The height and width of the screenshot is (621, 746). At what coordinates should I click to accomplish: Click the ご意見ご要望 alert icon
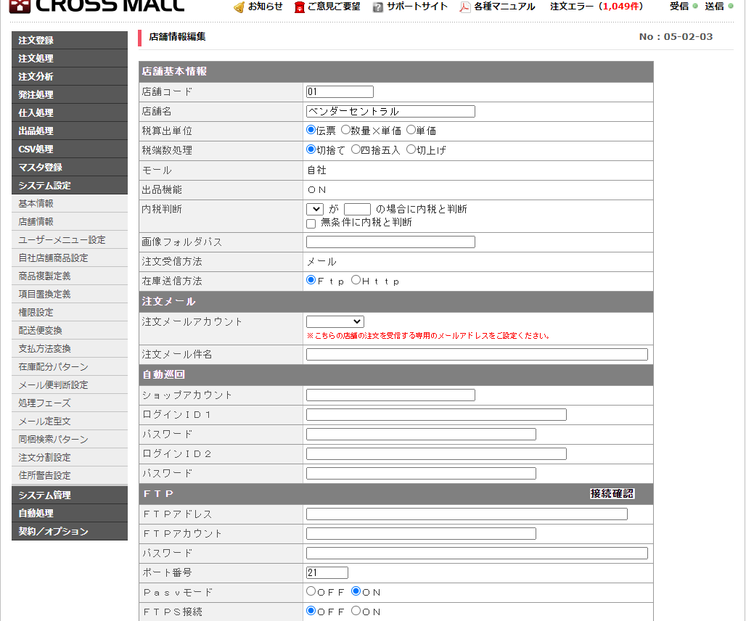coord(300,7)
